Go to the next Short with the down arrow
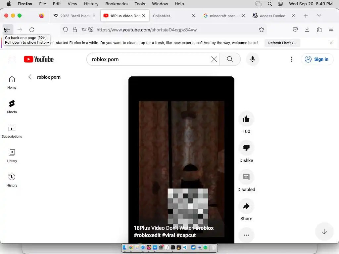This screenshot has width=339, height=254. coord(324,232)
